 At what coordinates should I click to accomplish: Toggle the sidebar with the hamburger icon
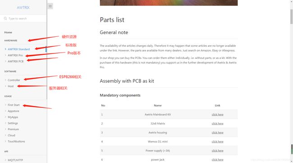(x=50, y=6)
